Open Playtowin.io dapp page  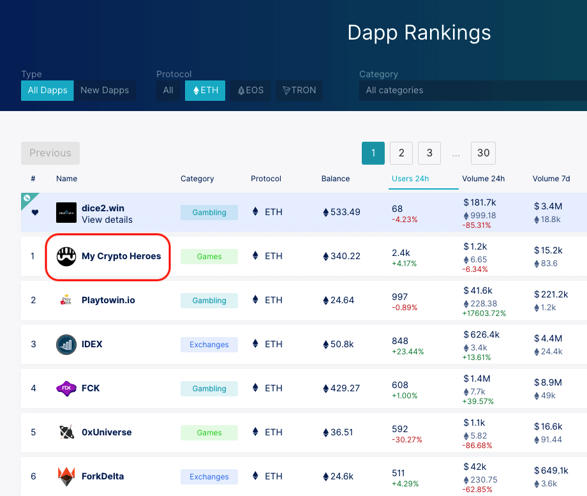coord(108,300)
